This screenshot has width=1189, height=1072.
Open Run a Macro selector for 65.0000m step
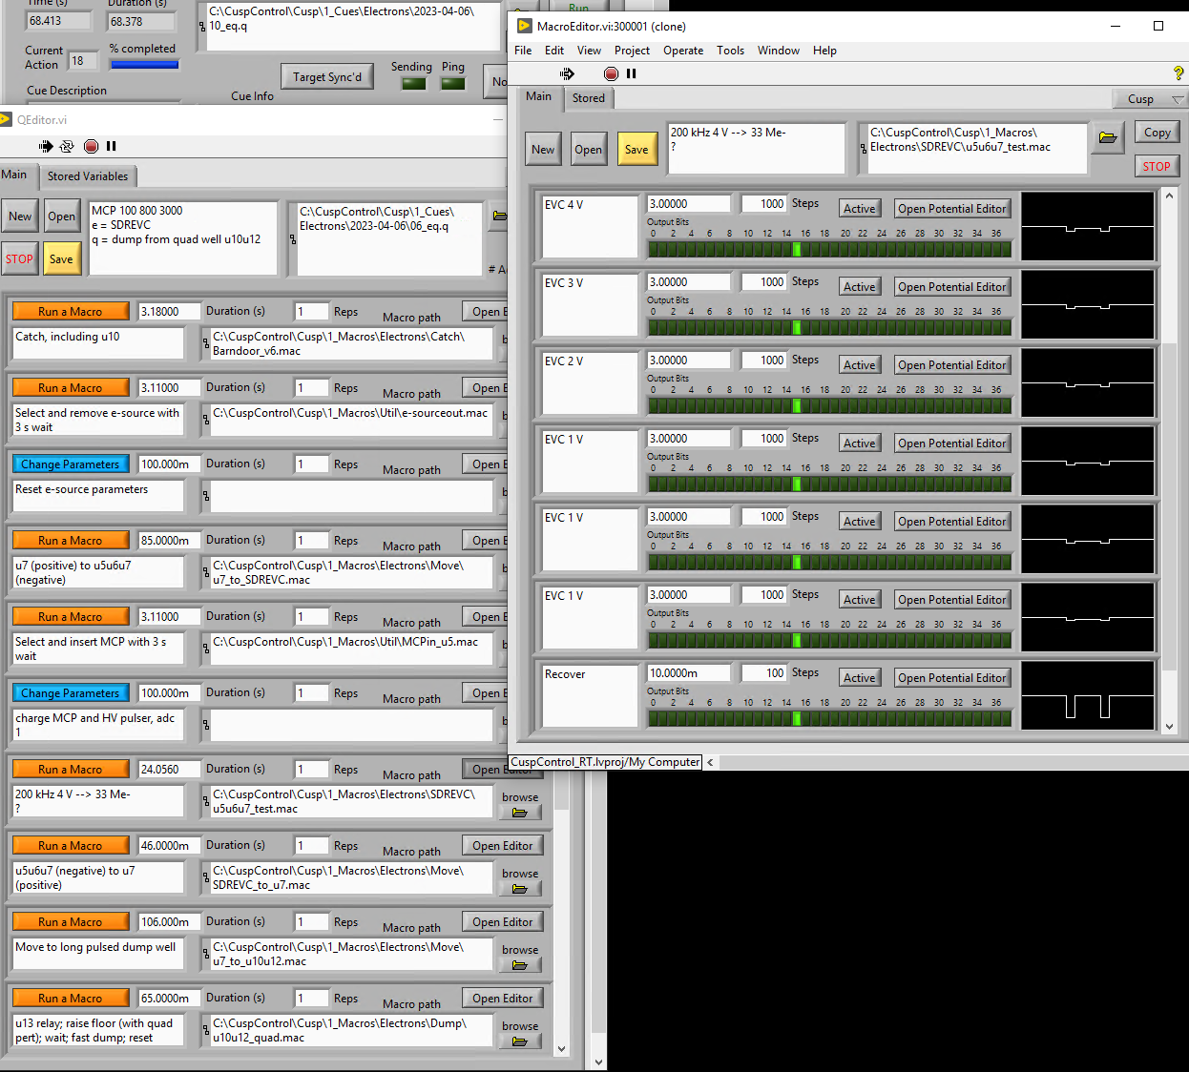click(70, 998)
